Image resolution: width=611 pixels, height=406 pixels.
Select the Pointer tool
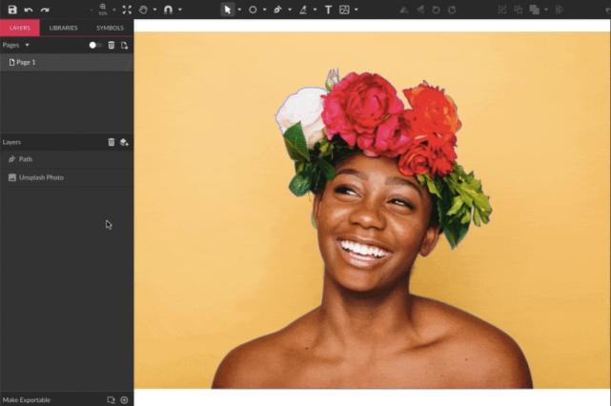227,10
